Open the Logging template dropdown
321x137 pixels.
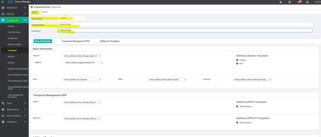tap(83, 63)
